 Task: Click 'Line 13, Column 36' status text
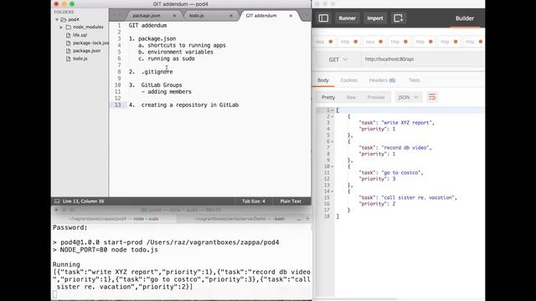point(83,201)
